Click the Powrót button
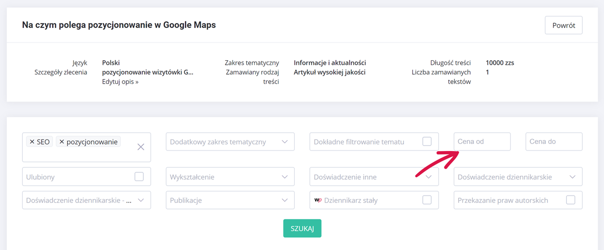This screenshot has height=250, width=604. [563, 25]
